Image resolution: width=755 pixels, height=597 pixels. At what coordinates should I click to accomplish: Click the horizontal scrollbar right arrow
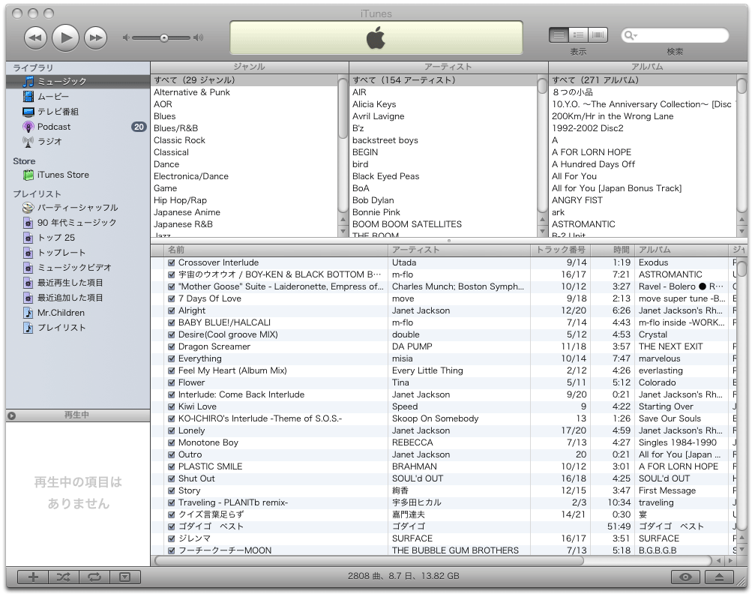point(732,561)
